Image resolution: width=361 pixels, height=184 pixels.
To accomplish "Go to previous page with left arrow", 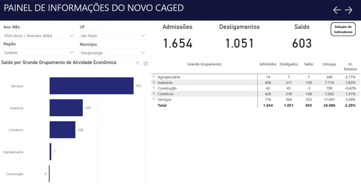I will point(337,10).
